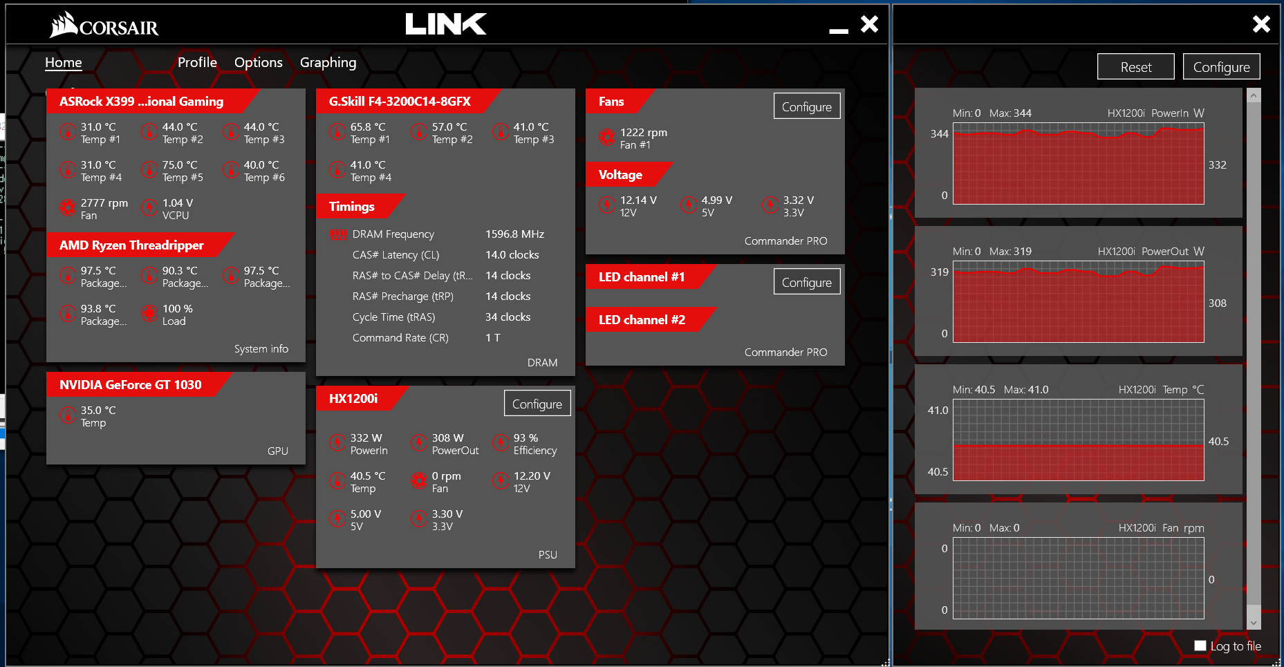Click the HX1200i Fan rpm graph
Screen dimensions: 1284x667
(1078, 579)
